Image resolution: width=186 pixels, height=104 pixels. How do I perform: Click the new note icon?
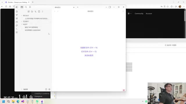tap(28, 12)
